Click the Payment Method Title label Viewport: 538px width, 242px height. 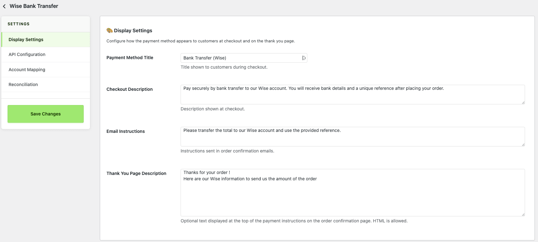click(x=130, y=58)
